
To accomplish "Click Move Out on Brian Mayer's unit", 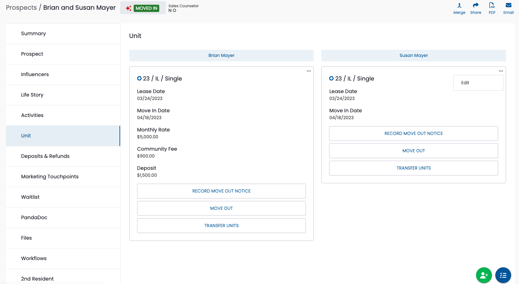I will click(x=221, y=209).
